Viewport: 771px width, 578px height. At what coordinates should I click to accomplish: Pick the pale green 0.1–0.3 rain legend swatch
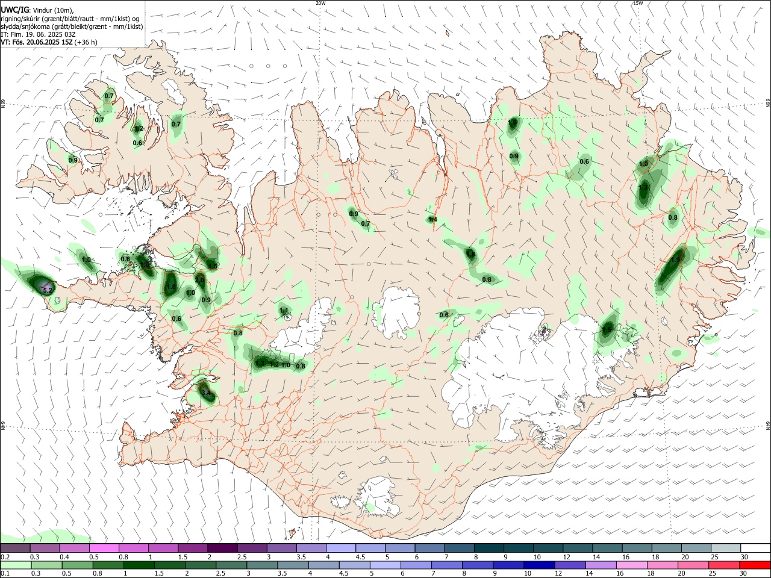point(17,565)
